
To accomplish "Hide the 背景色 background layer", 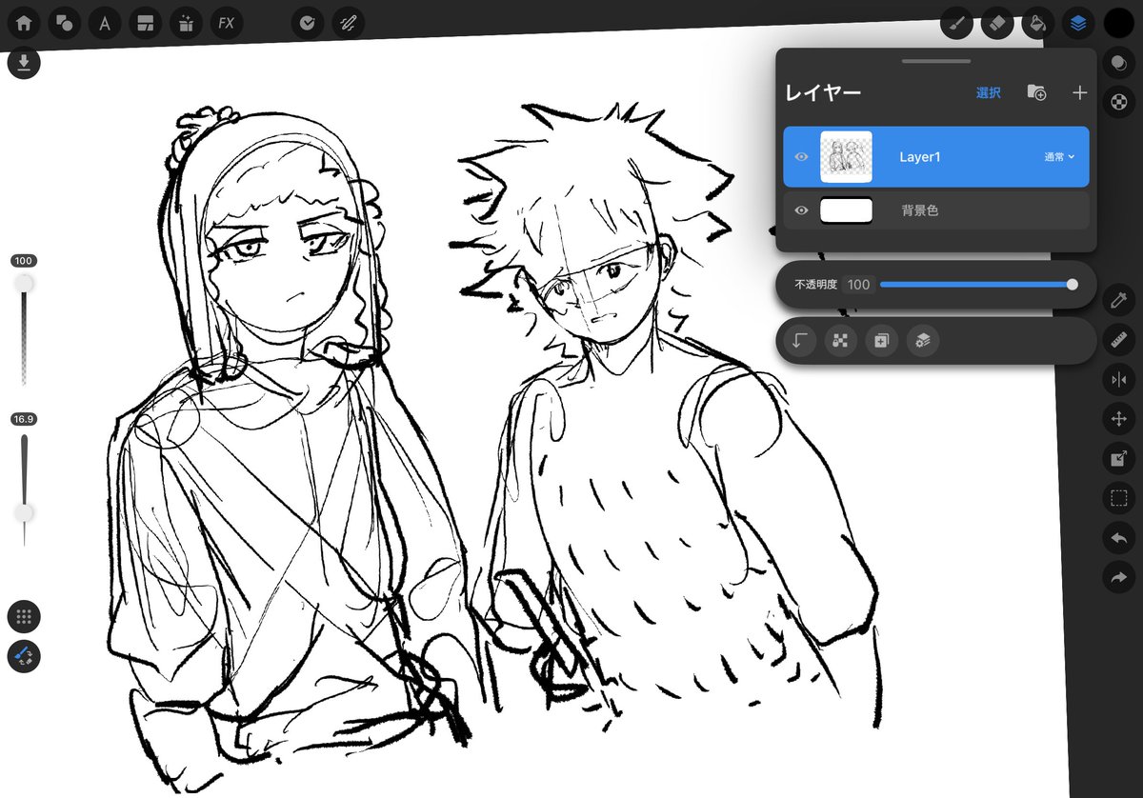I will (801, 210).
